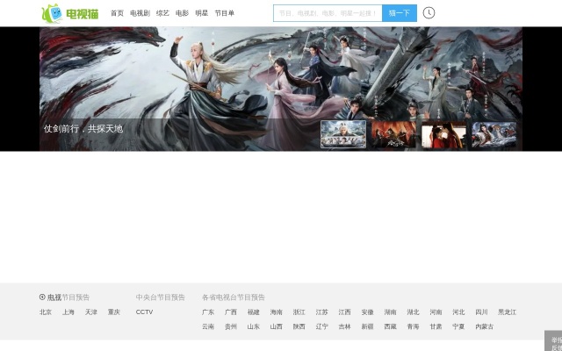Select the third banner thumbnail
The height and width of the screenshot is (351, 562).
click(443, 134)
